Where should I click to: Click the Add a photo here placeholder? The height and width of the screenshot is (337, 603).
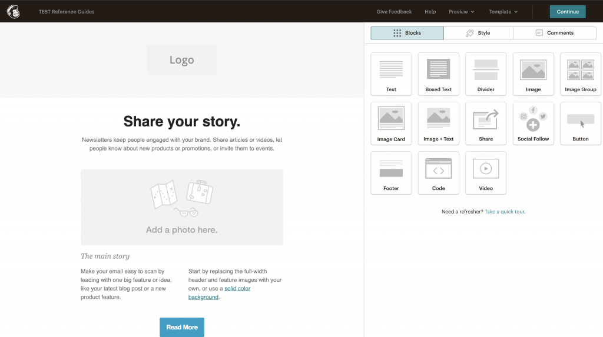pyautogui.click(x=181, y=207)
